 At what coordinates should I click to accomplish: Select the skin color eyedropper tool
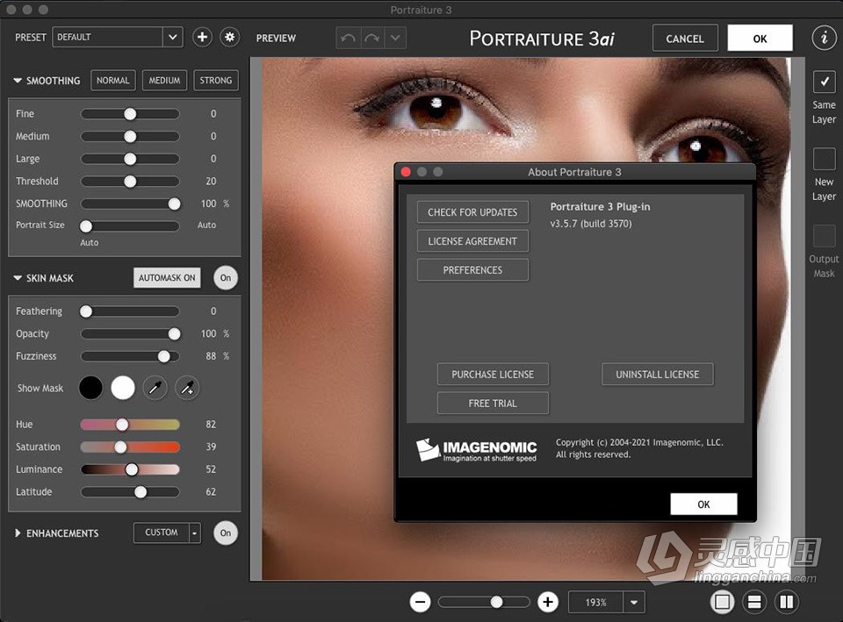[x=155, y=388]
